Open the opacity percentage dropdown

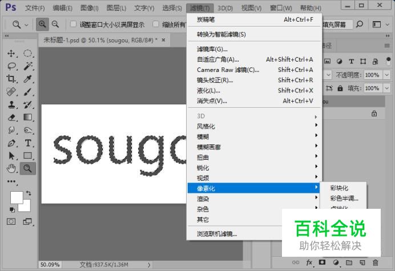(x=386, y=75)
